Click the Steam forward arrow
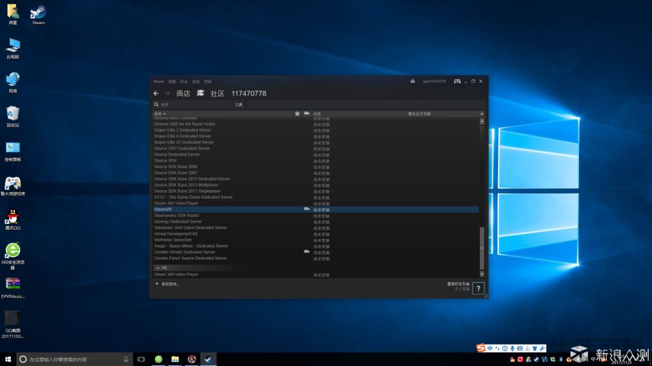652x366 pixels. pyautogui.click(x=167, y=94)
